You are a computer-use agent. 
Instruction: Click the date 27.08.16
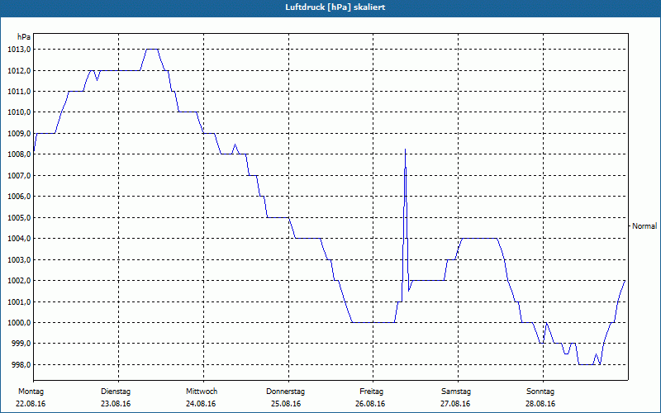[456, 404]
